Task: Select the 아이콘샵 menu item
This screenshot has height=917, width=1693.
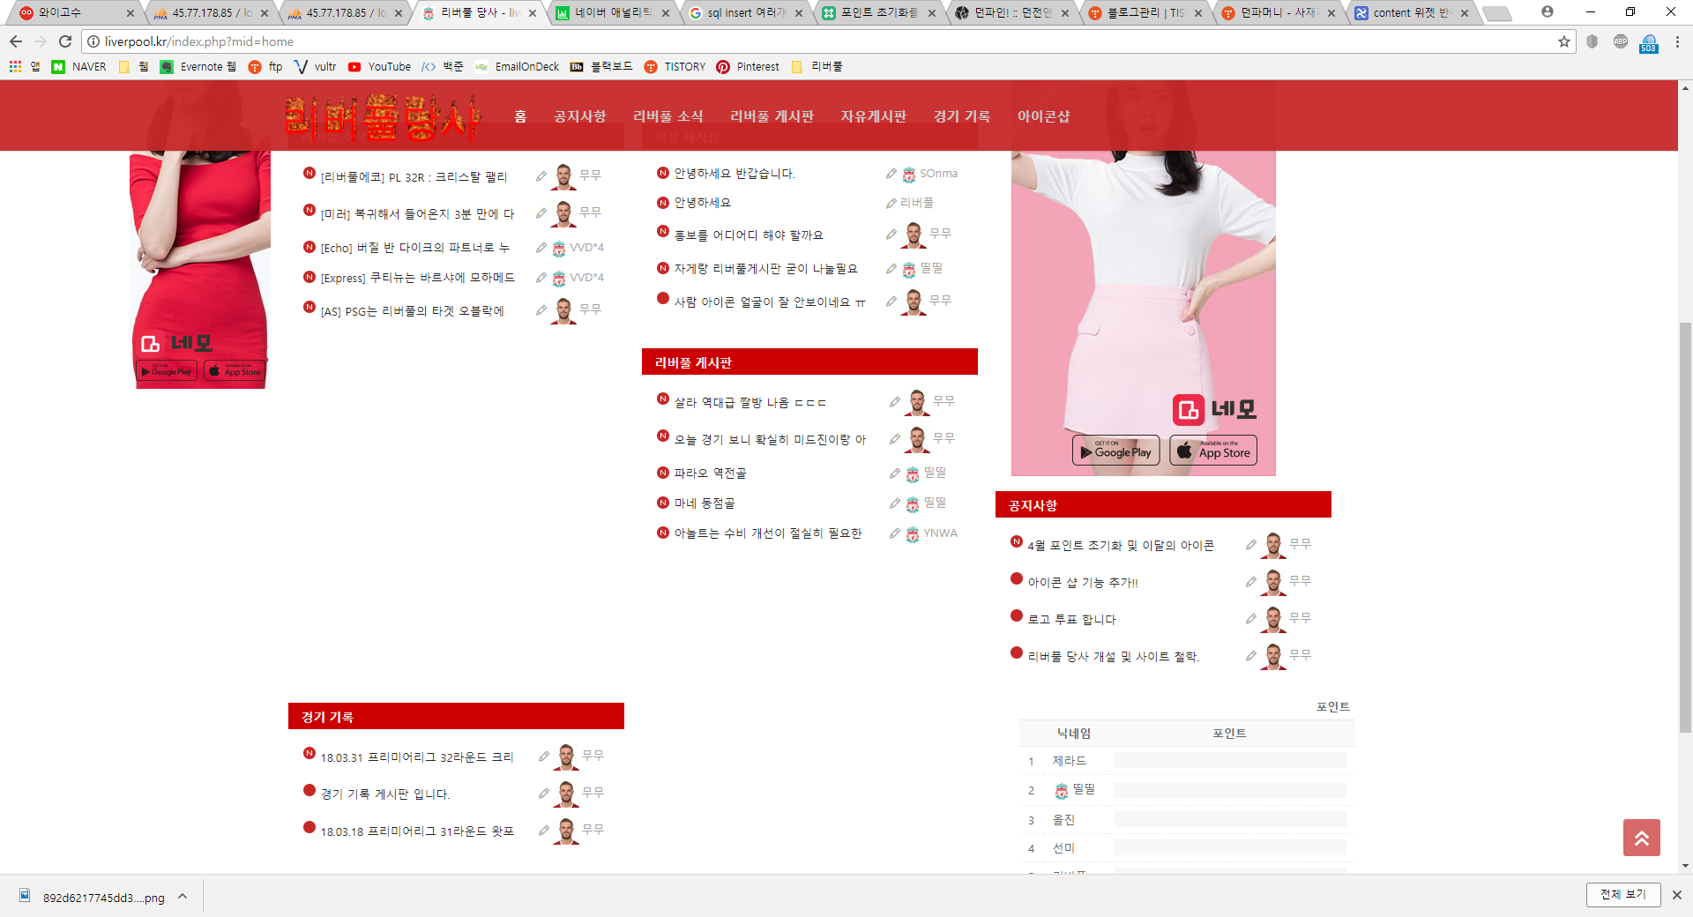Action: 1043,116
